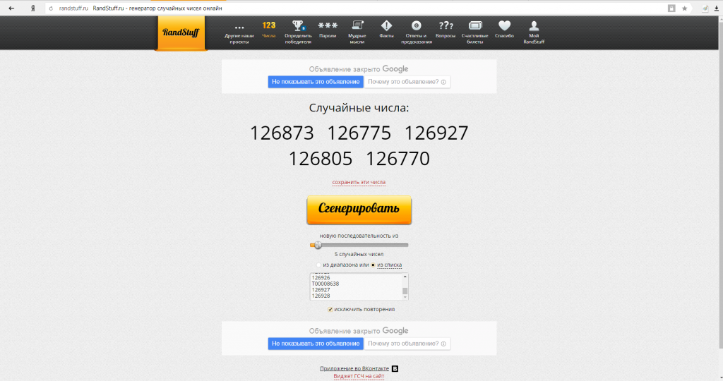Bookmark page with star icon
Image resolution: width=723 pixels, height=381 pixels.
point(685,8)
